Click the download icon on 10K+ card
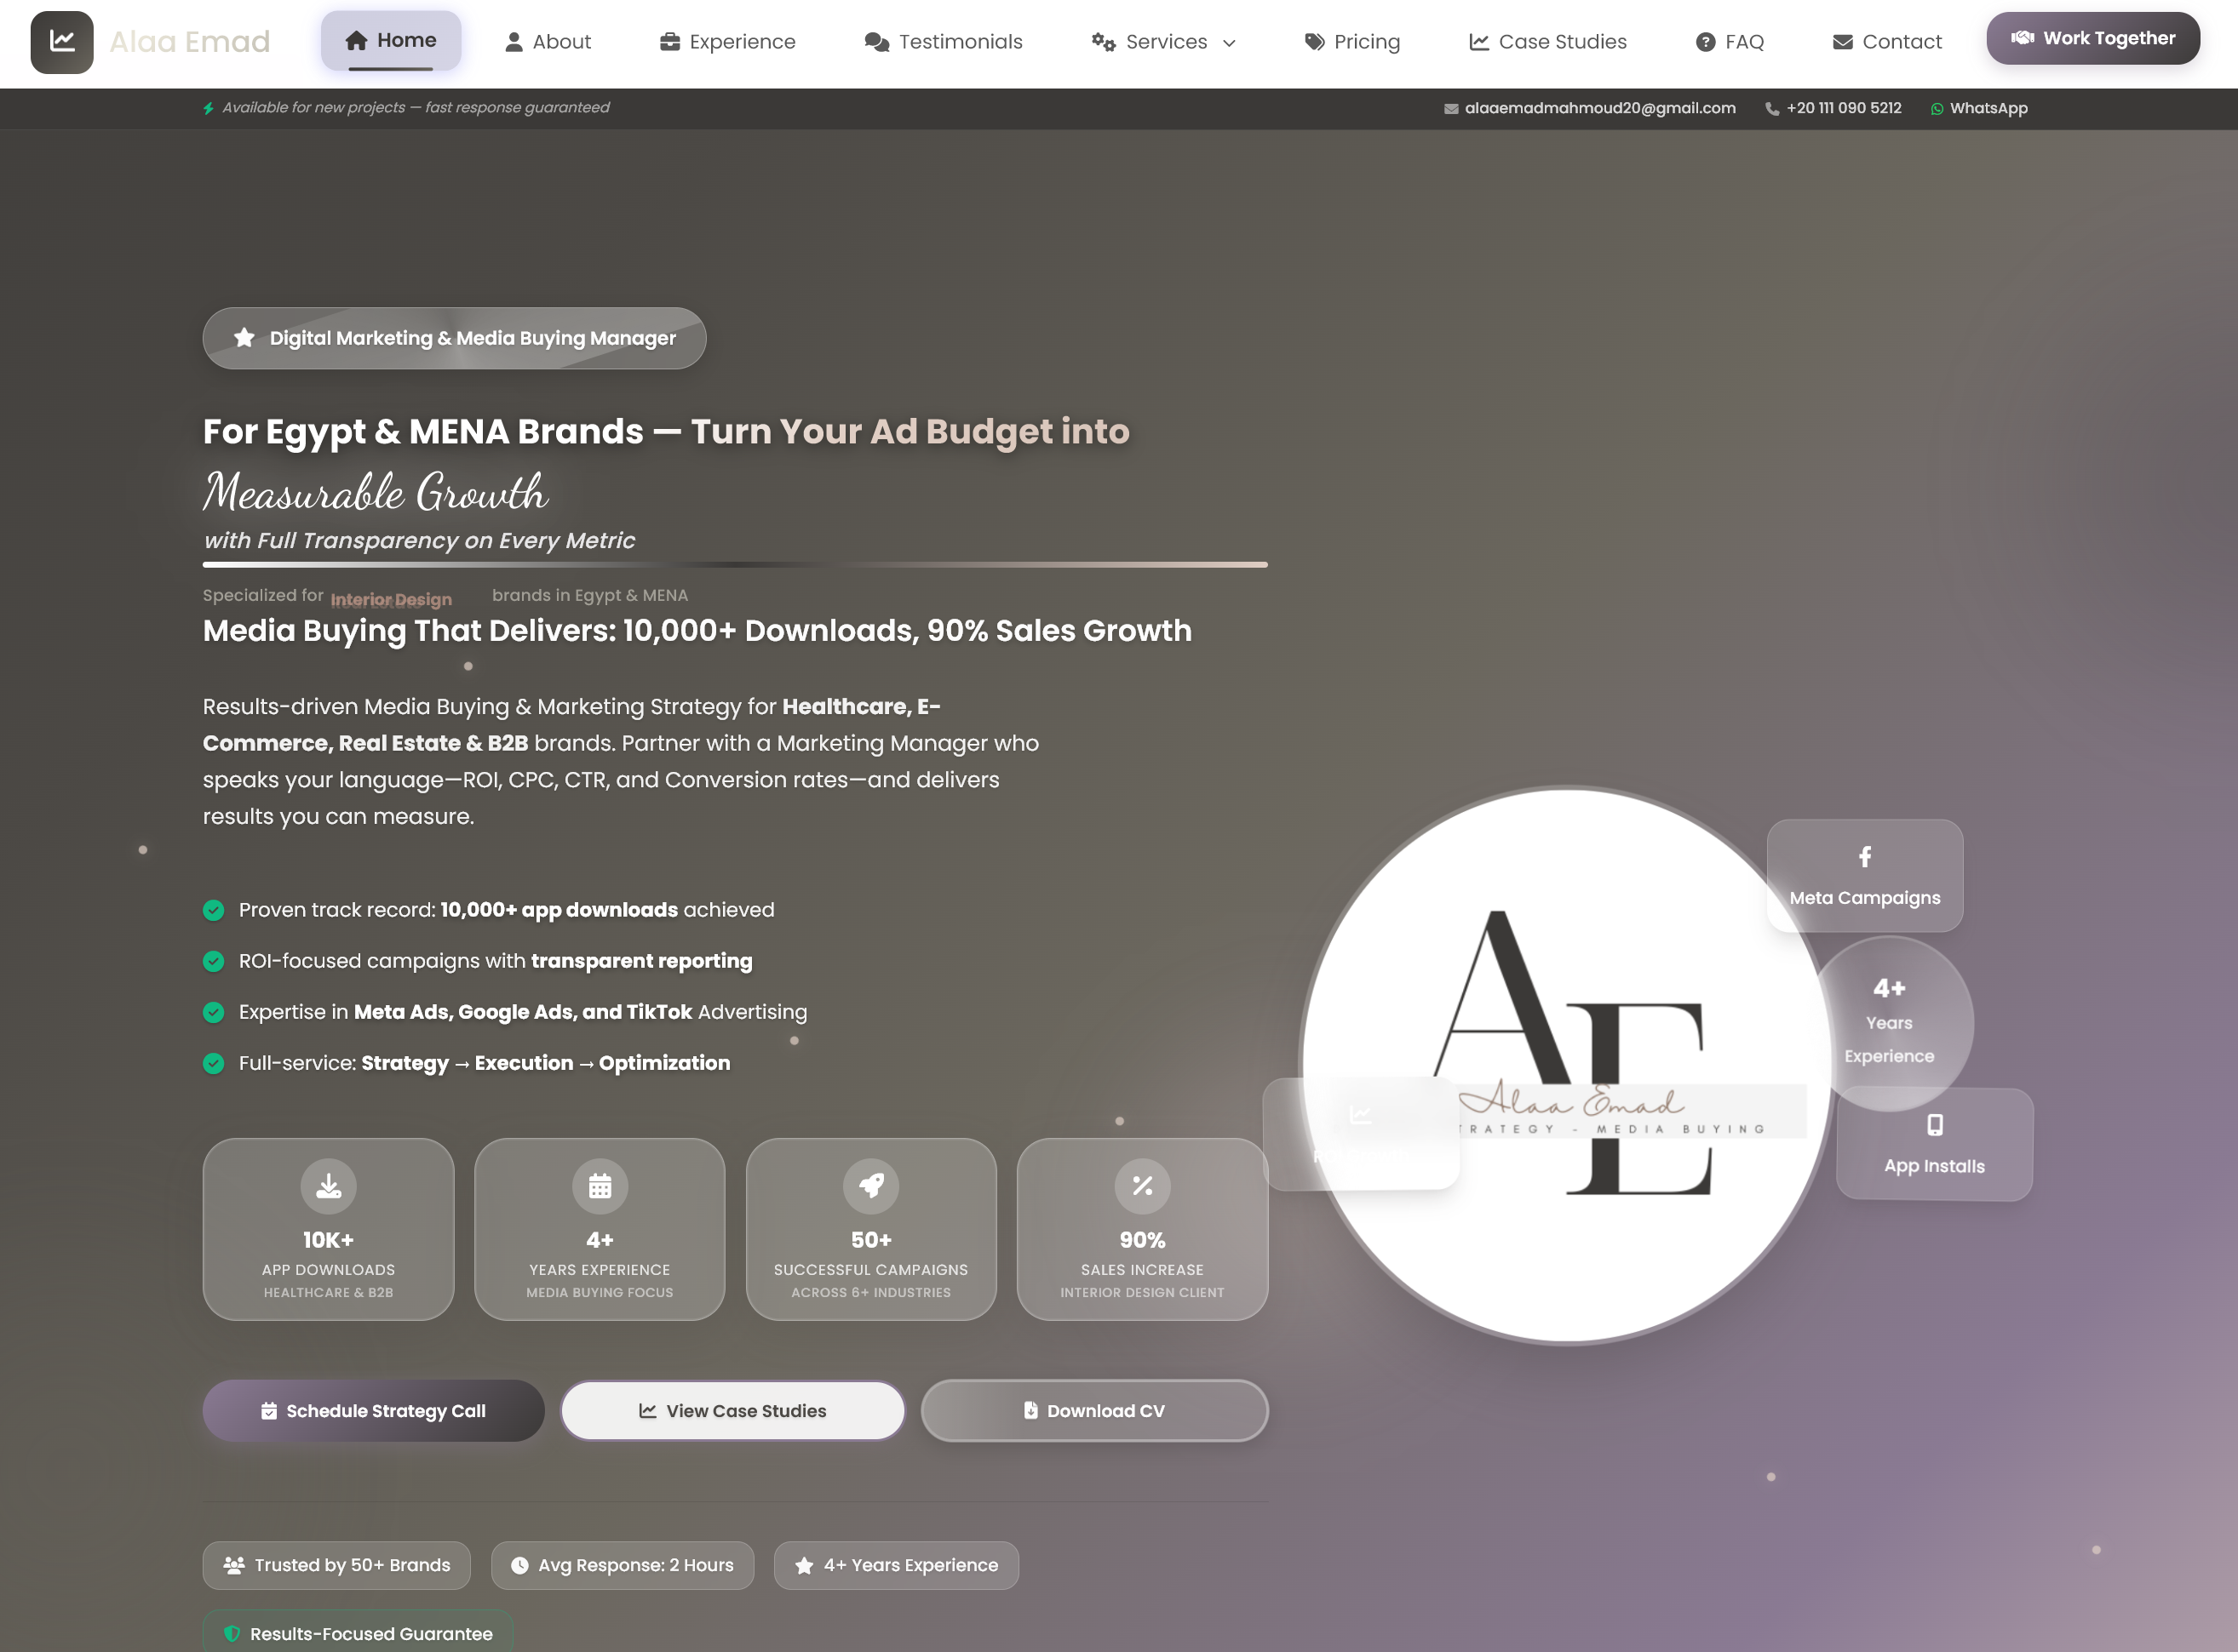Screen dimensions: 2238x1652 (x=328, y=1186)
